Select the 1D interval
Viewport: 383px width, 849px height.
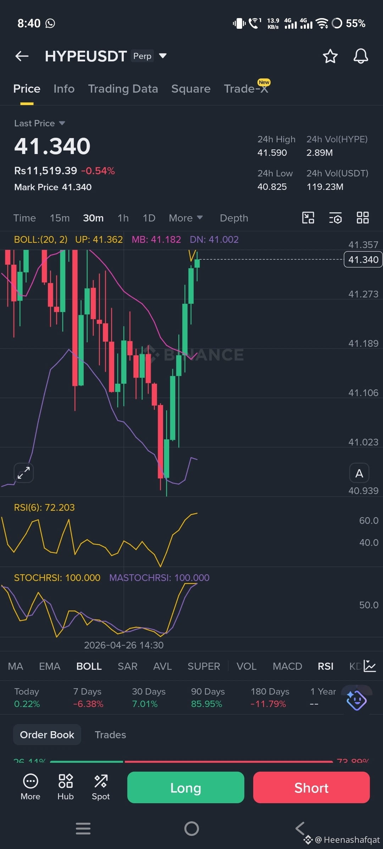[149, 218]
